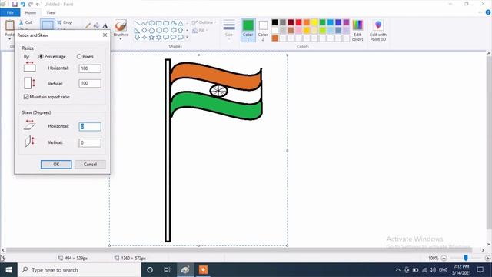Select the Pencil tool
The height and width of the screenshot is (277, 492).
(88, 25)
